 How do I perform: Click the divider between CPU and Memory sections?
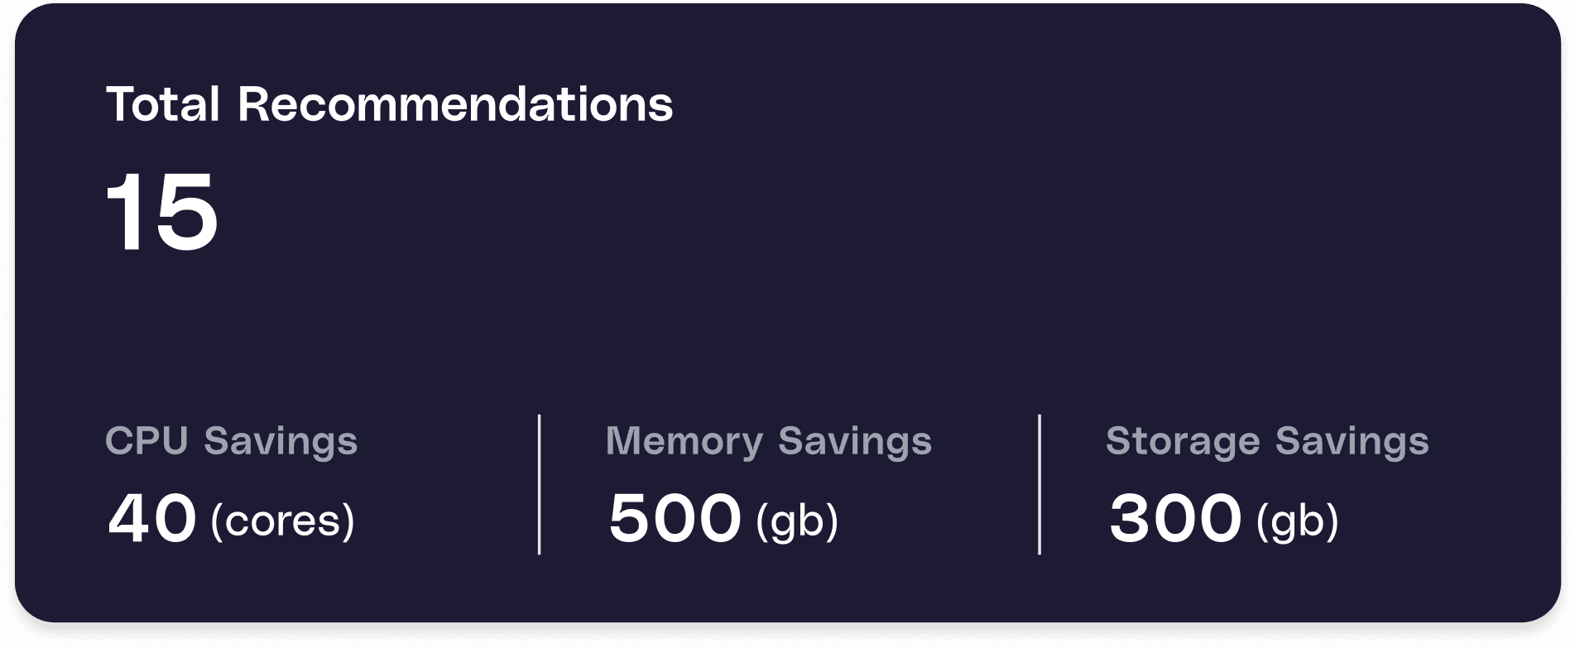(540, 484)
